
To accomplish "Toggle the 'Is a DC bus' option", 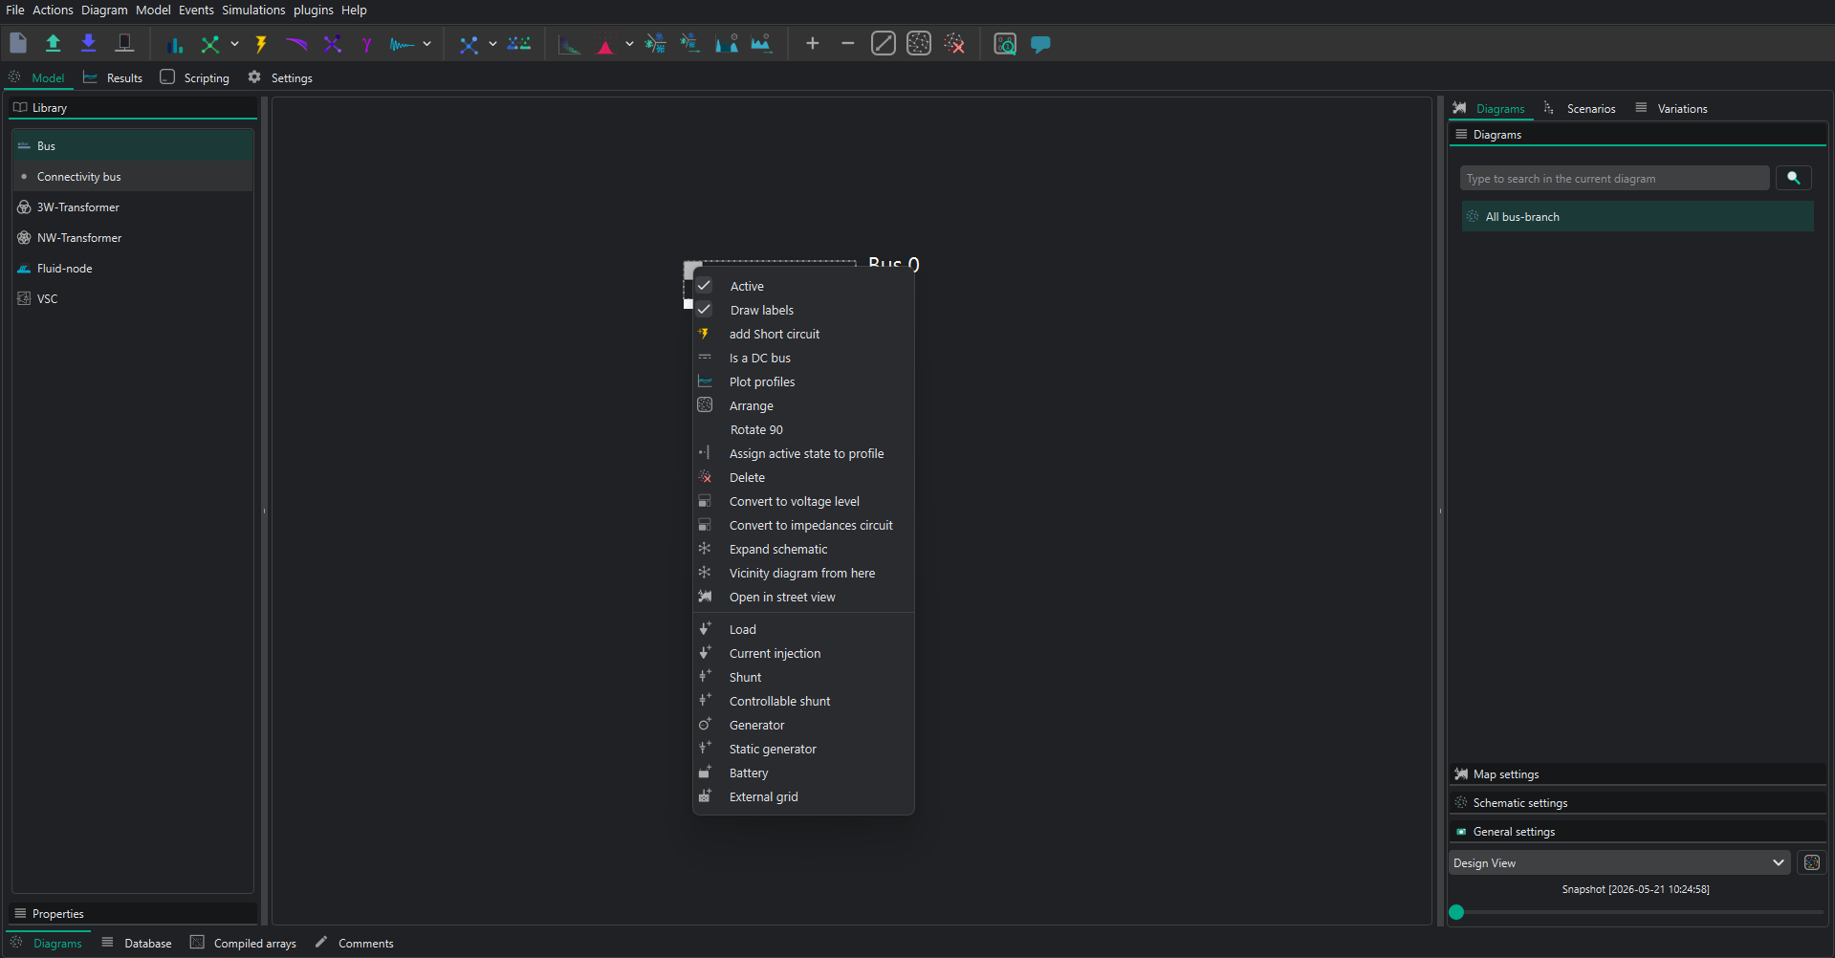I will 760,358.
